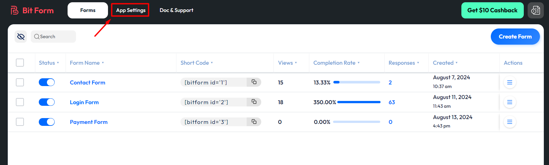
Task: Sort by Completion Rate column
Action: tap(334, 63)
